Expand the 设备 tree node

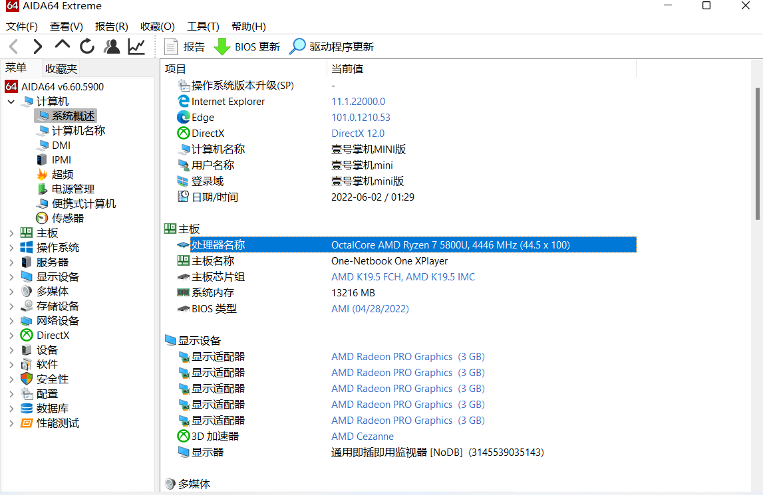[x=11, y=350]
